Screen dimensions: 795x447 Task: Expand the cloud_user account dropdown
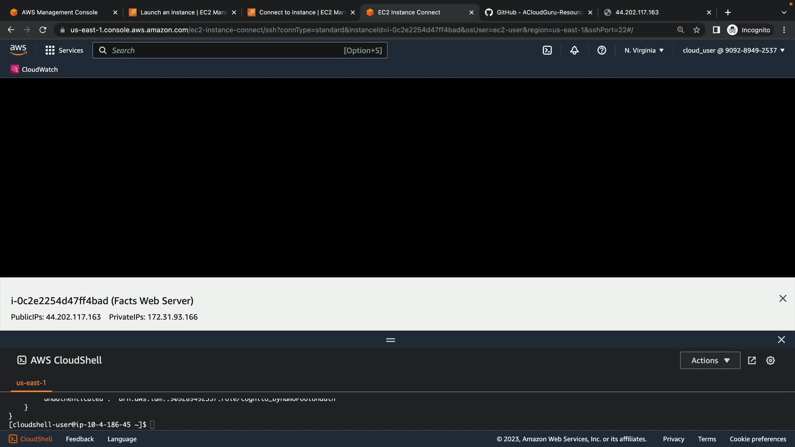(x=733, y=50)
